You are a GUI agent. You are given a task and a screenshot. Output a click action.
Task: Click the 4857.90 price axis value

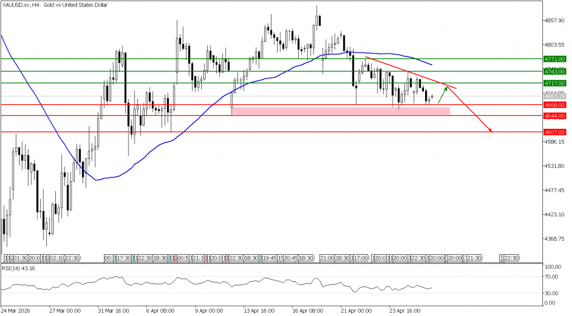click(554, 20)
